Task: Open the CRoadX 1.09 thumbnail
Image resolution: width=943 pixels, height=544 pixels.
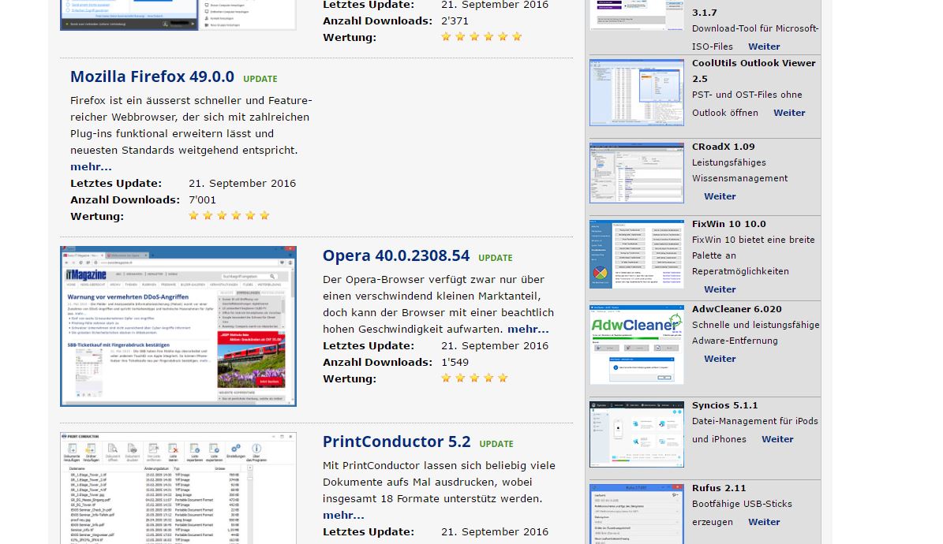Action: tap(637, 173)
